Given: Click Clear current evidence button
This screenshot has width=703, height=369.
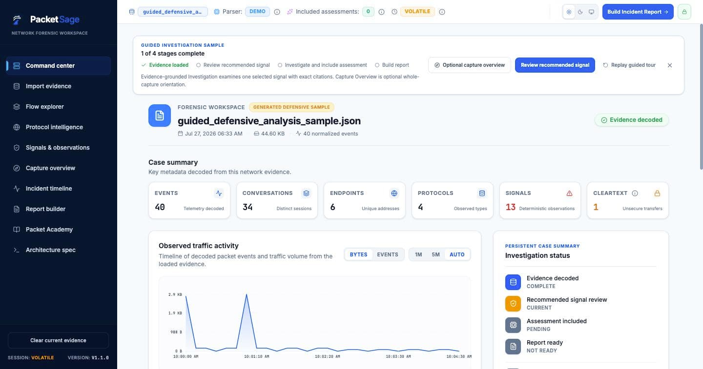Looking at the screenshot, I should [58, 340].
